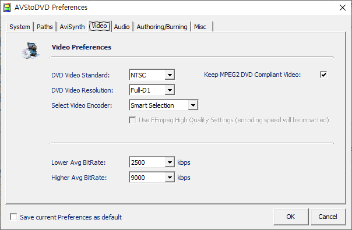
Task: Click the Select Video Encoder label
Action: point(82,105)
